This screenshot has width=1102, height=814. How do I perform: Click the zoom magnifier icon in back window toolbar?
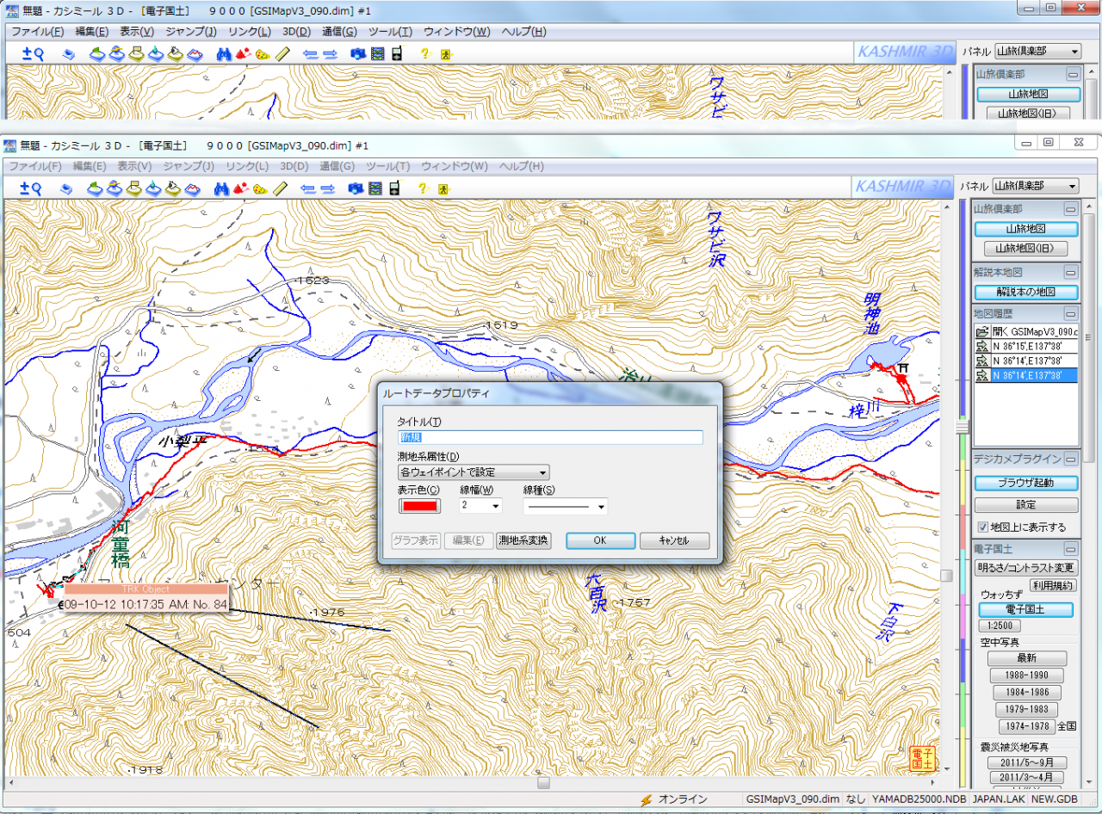[x=33, y=53]
